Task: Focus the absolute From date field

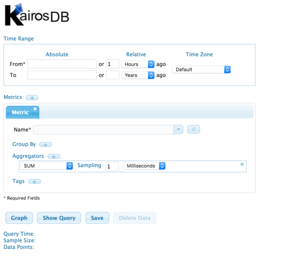Action: (62, 64)
